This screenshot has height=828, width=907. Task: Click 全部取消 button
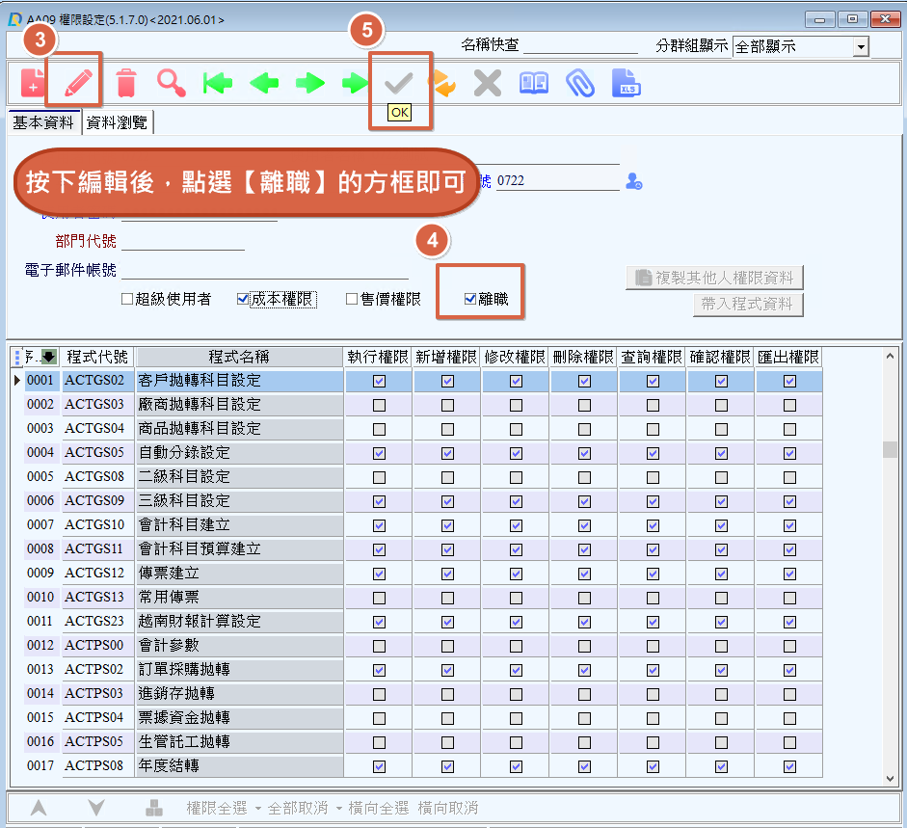298,808
